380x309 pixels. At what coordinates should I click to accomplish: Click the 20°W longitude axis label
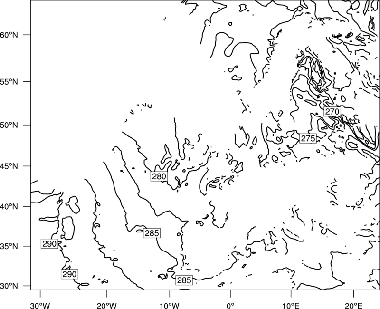107,306
